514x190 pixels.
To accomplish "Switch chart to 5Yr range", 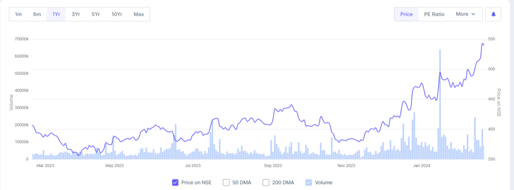I will click(x=95, y=14).
